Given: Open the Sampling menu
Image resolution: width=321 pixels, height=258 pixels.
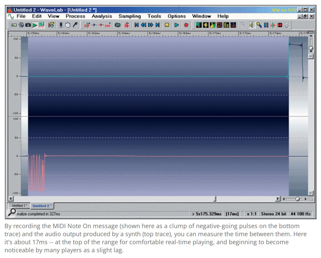Looking at the screenshot, I should point(130,16).
